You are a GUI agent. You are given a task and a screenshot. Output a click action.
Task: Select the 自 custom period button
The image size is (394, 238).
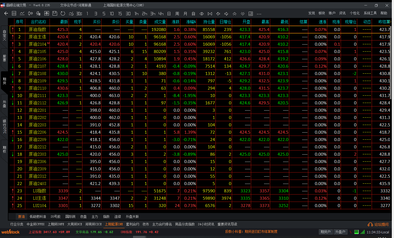tap(193, 14)
